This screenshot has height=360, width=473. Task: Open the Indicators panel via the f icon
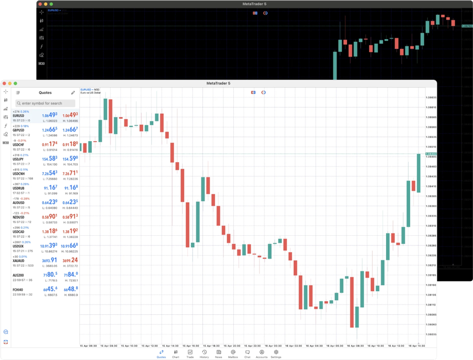[5, 125]
